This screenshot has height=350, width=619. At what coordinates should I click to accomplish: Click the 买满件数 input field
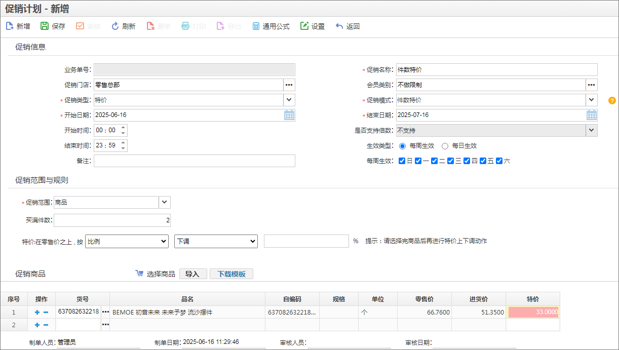pos(112,220)
